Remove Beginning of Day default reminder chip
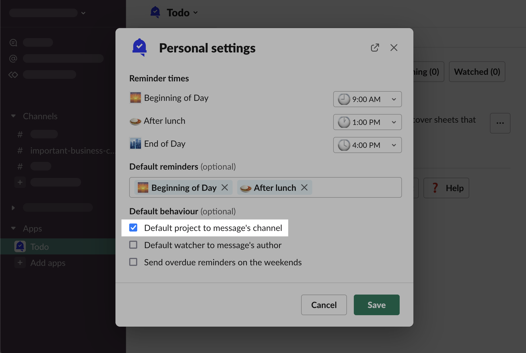 tap(225, 188)
